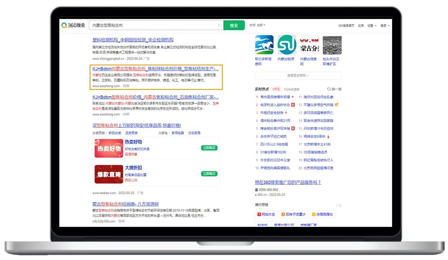Image resolution: width=448 pixels, height=260 pixels.
Task: Open the KJHBdbm型焦粘合剂价格 result title
Action: pyautogui.click(x=156, y=97)
